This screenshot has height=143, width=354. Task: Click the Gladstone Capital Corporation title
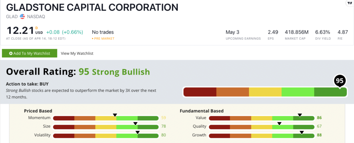click(x=92, y=7)
